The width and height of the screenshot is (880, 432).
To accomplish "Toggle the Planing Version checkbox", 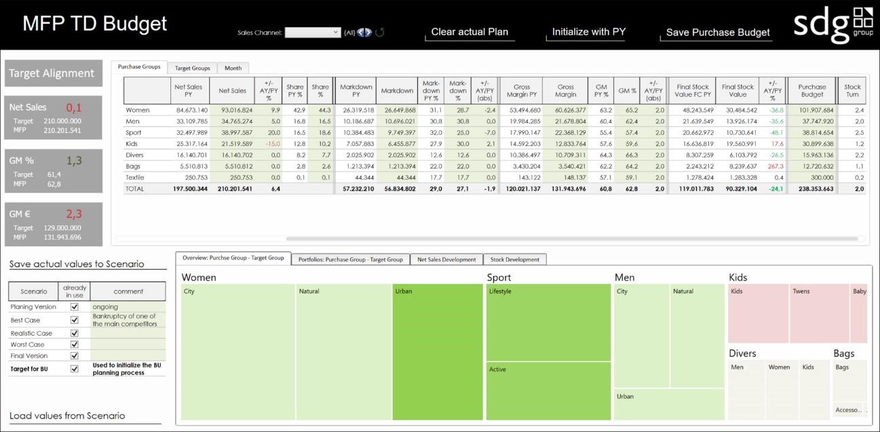I will [74, 307].
